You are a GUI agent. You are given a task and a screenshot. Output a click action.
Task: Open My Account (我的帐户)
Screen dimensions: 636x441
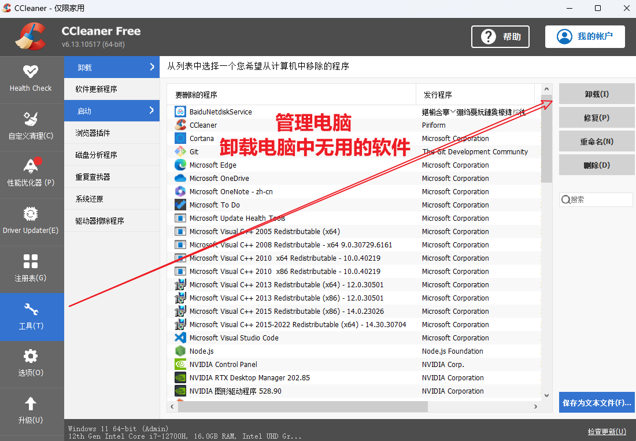[x=585, y=36]
